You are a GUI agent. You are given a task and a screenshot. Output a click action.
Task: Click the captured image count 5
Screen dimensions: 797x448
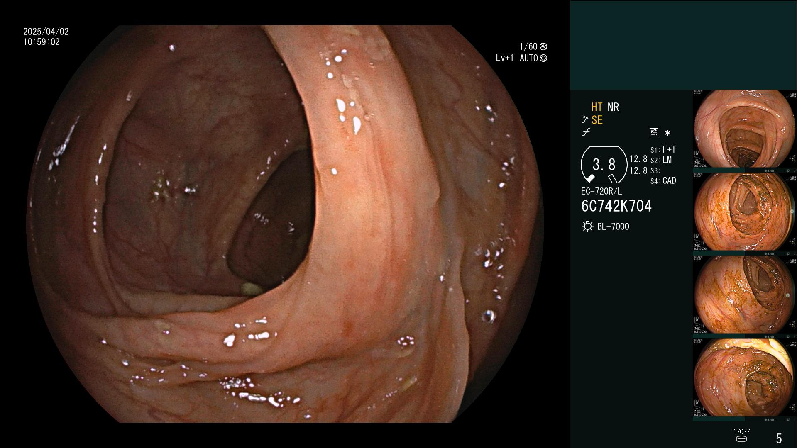779,438
